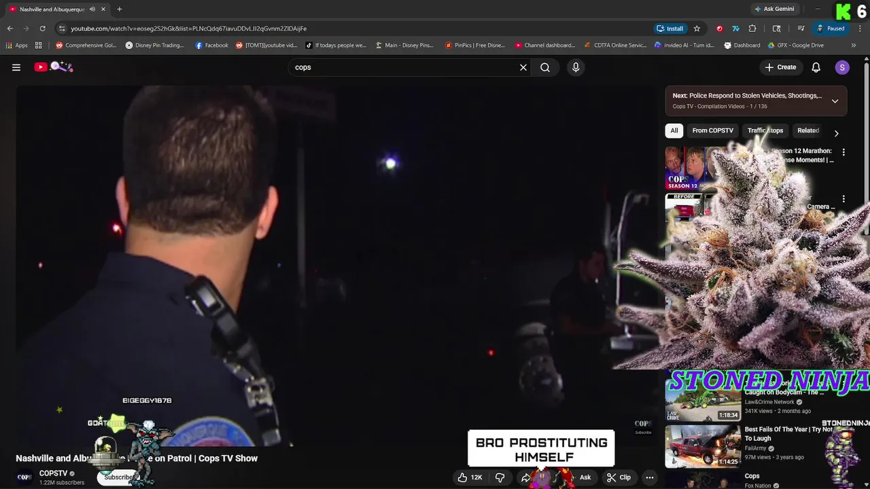Clear the search box with X
This screenshot has height=489, width=870.
point(523,67)
